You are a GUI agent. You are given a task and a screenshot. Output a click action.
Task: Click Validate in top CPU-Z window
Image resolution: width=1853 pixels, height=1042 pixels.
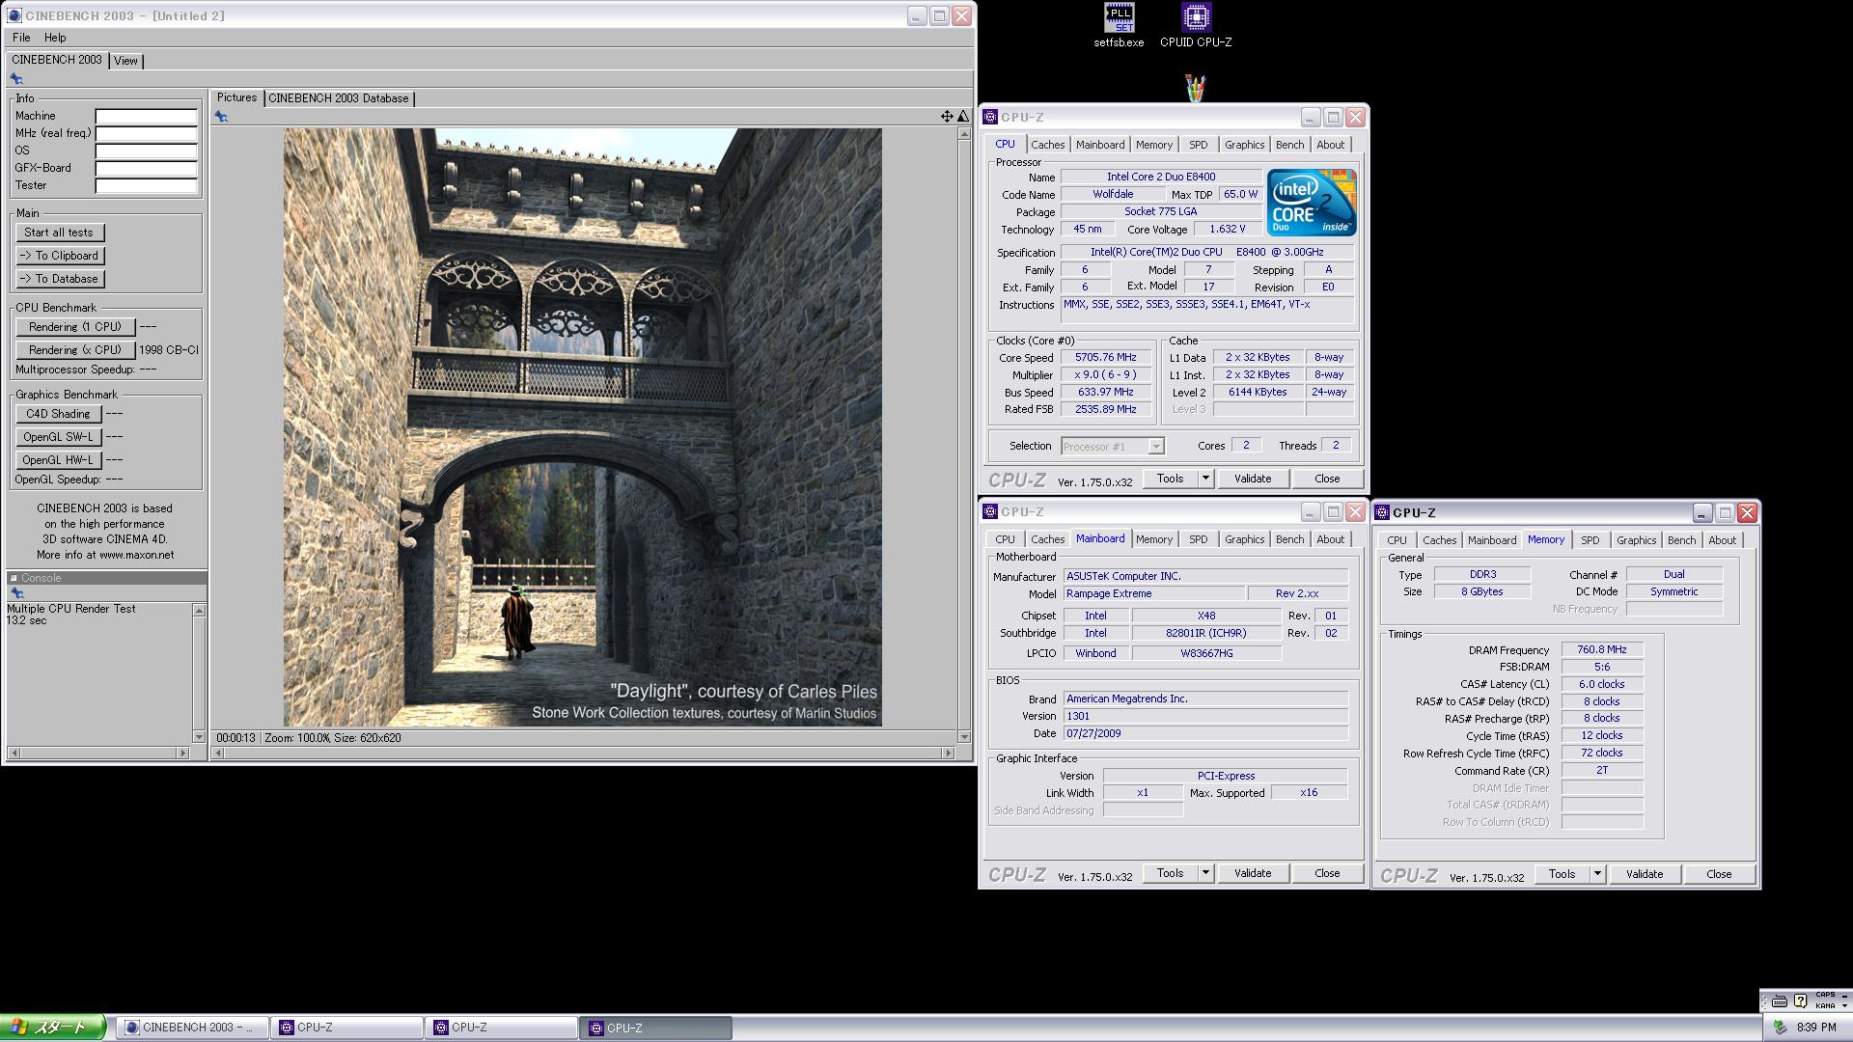pyautogui.click(x=1253, y=479)
